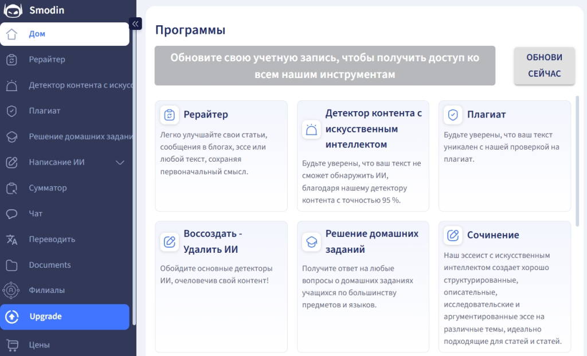Screen dimensions: 587x356
Task: Click the Сумматор icon in sidebar
Action: click(11, 188)
